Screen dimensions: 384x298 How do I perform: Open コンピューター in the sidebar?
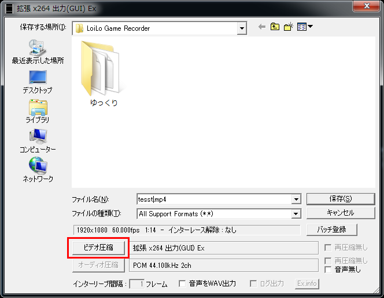tap(38, 141)
